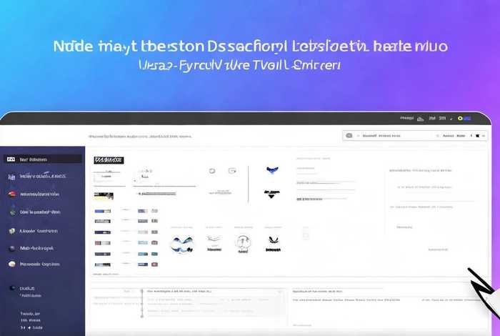Screen dimensions: 500x336
Task: Open the fourth sidebar item with dark globe icon
Action: click(11, 212)
